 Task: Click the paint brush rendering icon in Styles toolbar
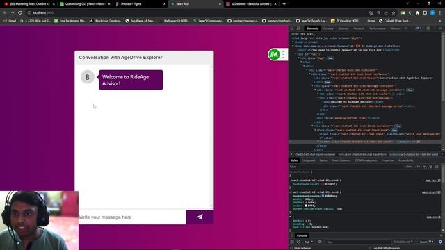430,167
